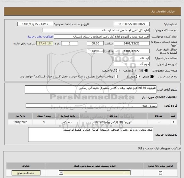Viewport: 184px width, 178px height.
Task: Click the نام کالا column header
Action: 113,116
